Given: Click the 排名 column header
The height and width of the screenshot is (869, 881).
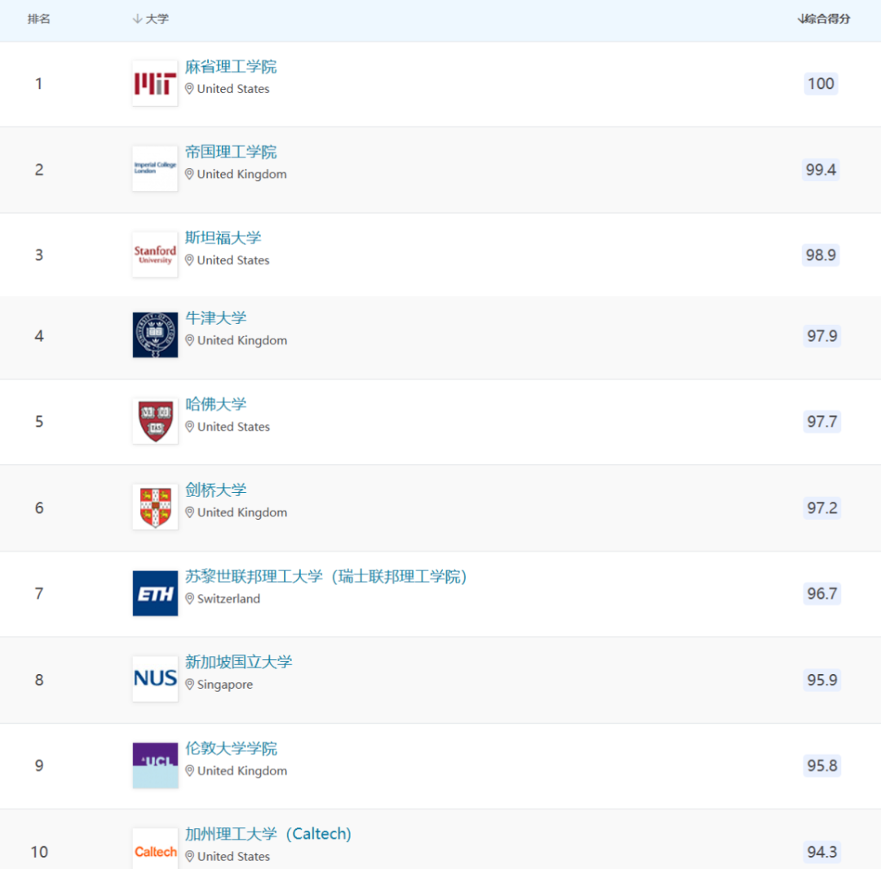Looking at the screenshot, I should tap(39, 19).
